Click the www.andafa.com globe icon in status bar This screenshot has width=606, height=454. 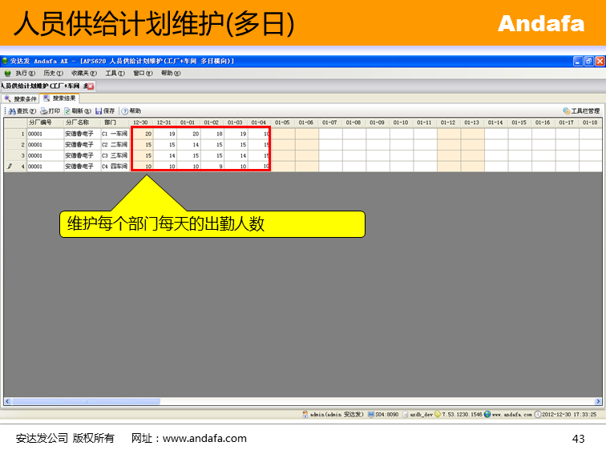(487, 415)
